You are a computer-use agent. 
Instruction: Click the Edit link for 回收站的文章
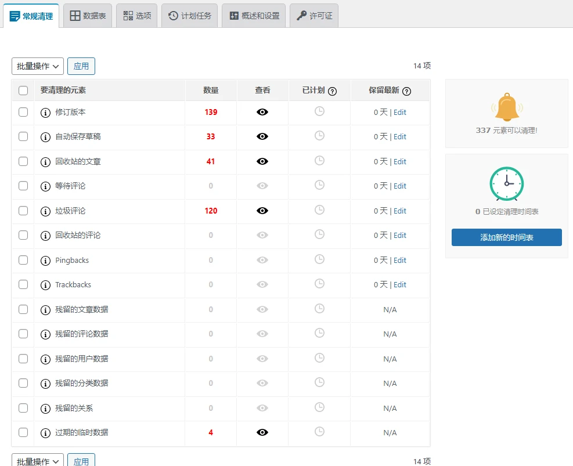(x=399, y=161)
